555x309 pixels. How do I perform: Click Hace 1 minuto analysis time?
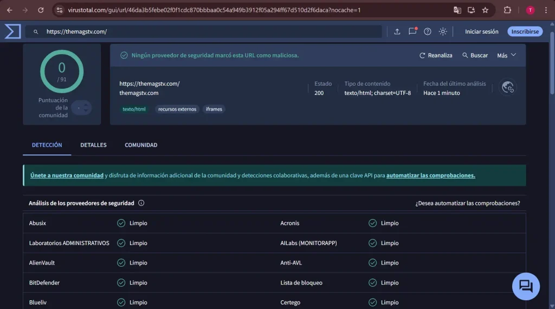441,93
